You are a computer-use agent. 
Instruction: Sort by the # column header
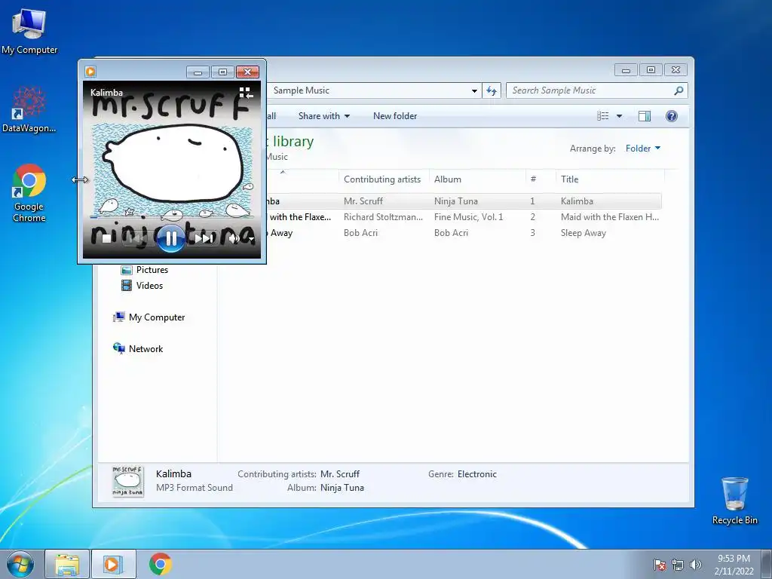coord(541,179)
